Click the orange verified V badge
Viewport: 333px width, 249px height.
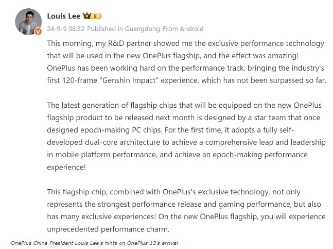(x=38, y=31)
